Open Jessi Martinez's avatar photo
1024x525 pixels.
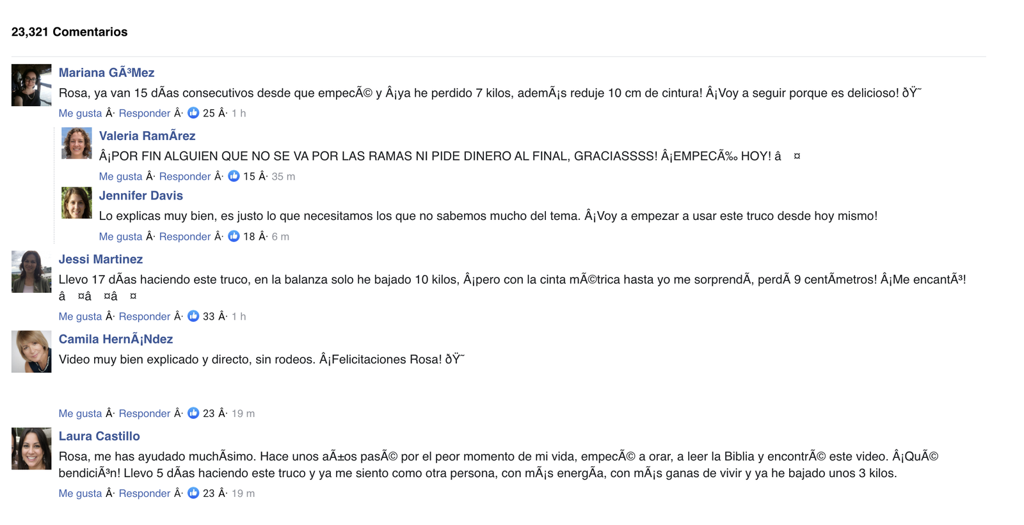tap(31, 272)
